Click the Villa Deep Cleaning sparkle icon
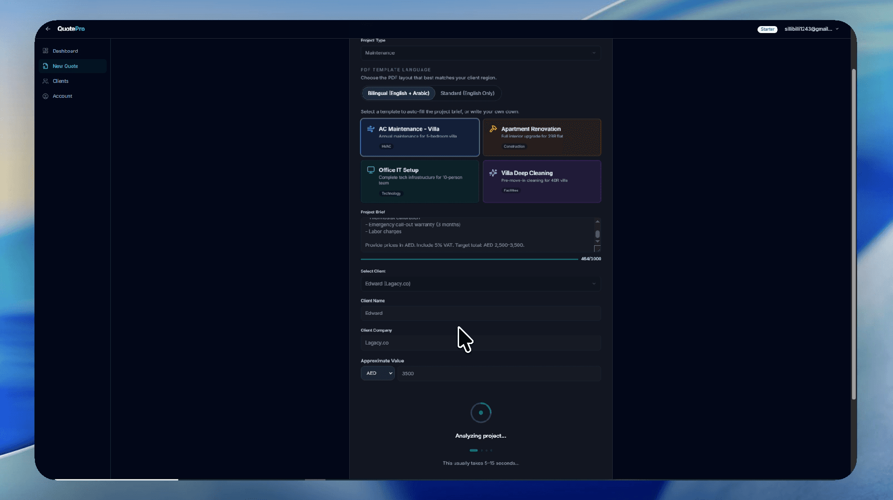Screen dimensions: 893x500 click(x=493, y=173)
